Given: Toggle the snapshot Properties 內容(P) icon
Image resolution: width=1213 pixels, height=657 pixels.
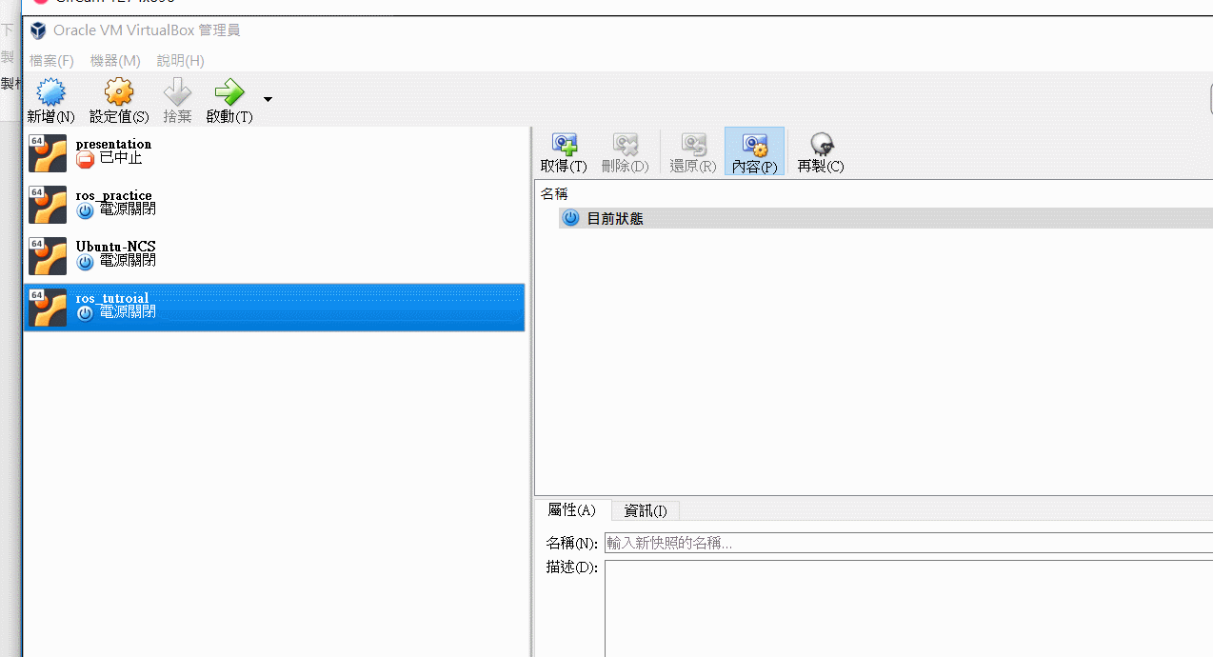Looking at the screenshot, I should (755, 145).
